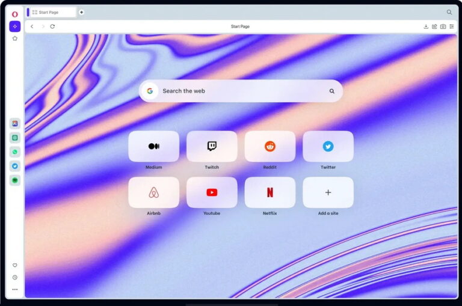Open history clock icon in sidebar

[14, 277]
